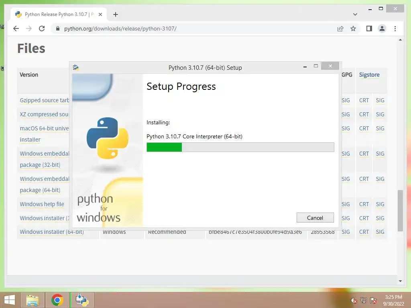This screenshot has width=411, height=308.
Task: Reload the python.org page
Action: pos(42,28)
